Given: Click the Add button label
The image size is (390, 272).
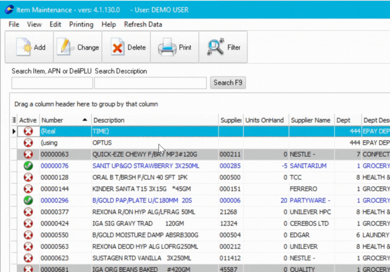Looking at the screenshot, I should pos(40,47).
